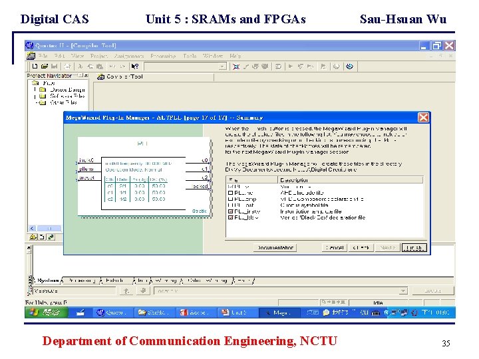Viewport: 479px width, 359px height.
Task: Expand the Device Design Files folder
Action: pos(35,90)
